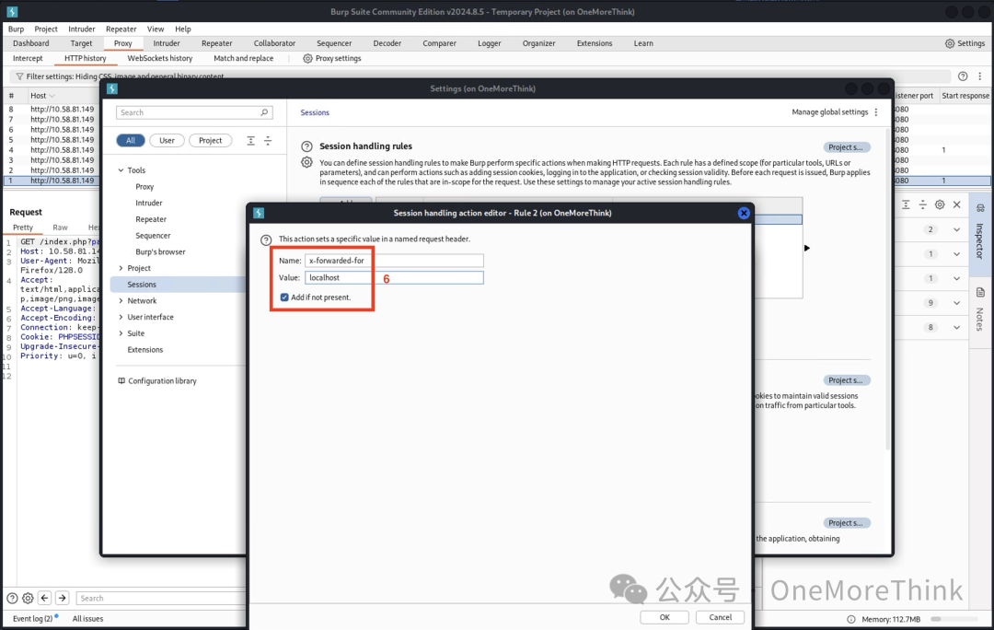
Task: Select the Project filter pill
Action: 211,141
